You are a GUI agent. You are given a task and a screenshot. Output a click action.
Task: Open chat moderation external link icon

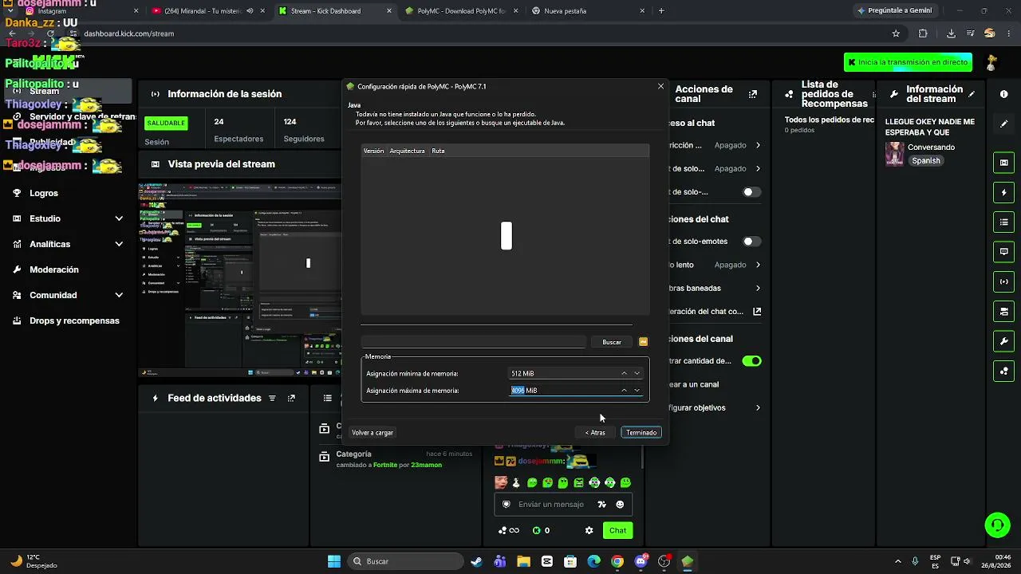pos(757,312)
